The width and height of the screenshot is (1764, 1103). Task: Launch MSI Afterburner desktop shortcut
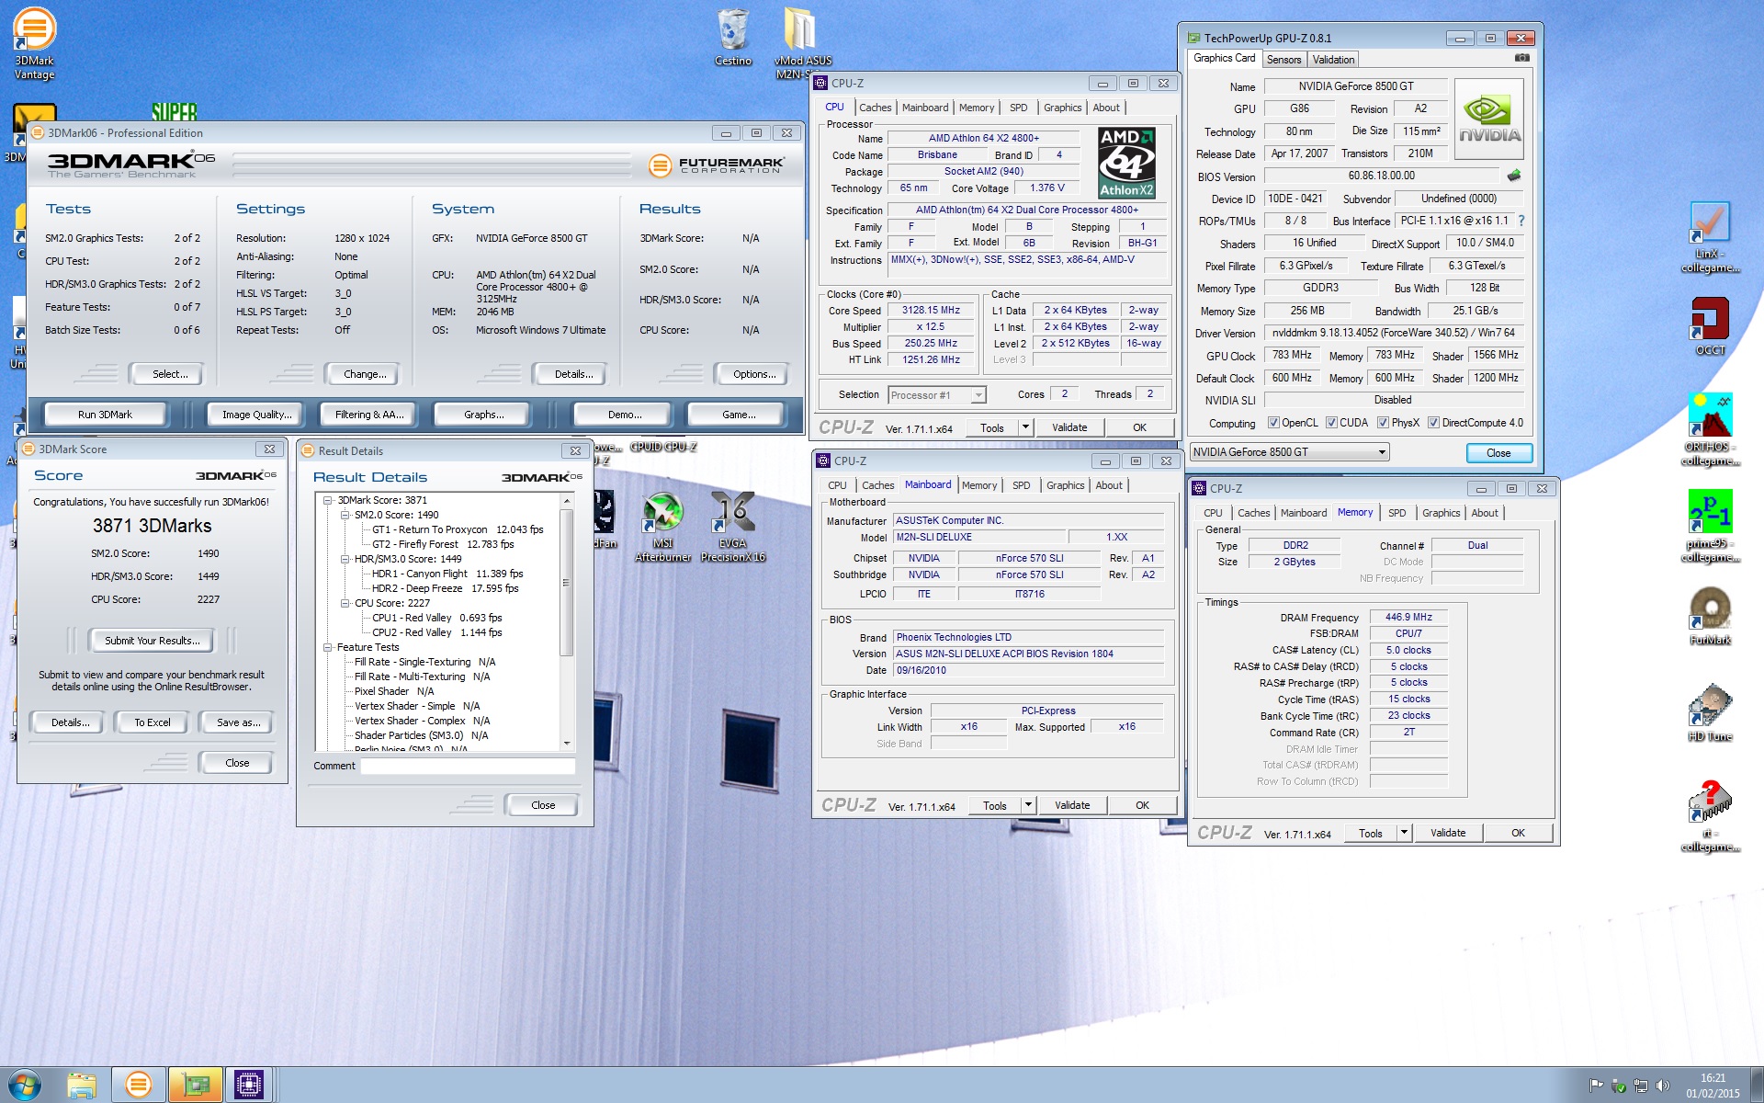point(662,527)
